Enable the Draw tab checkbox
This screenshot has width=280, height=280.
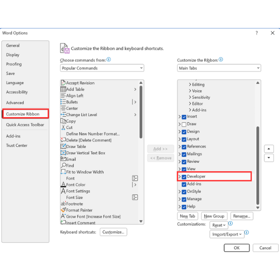(184, 125)
